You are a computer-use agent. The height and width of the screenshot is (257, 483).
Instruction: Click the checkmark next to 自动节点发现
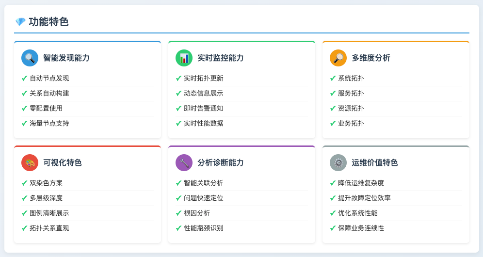[24, 79]
